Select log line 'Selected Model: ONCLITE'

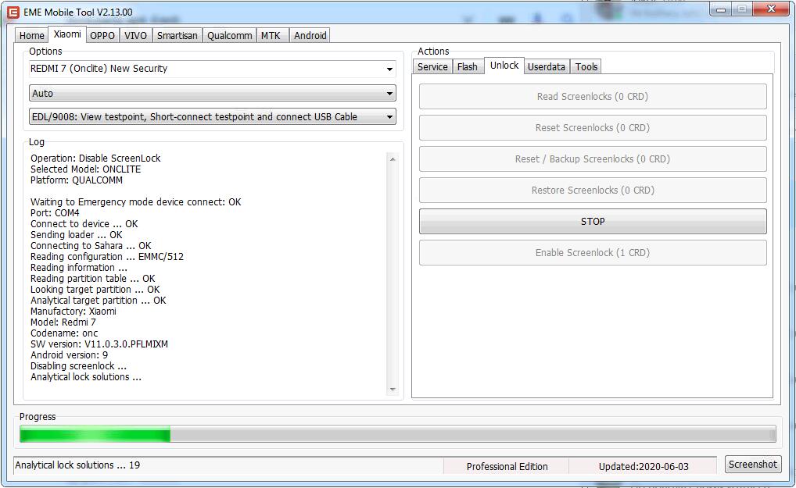coord(86,169)
